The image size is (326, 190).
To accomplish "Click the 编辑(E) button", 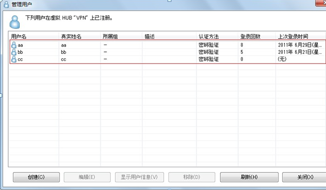I will (x=87, y=177).
